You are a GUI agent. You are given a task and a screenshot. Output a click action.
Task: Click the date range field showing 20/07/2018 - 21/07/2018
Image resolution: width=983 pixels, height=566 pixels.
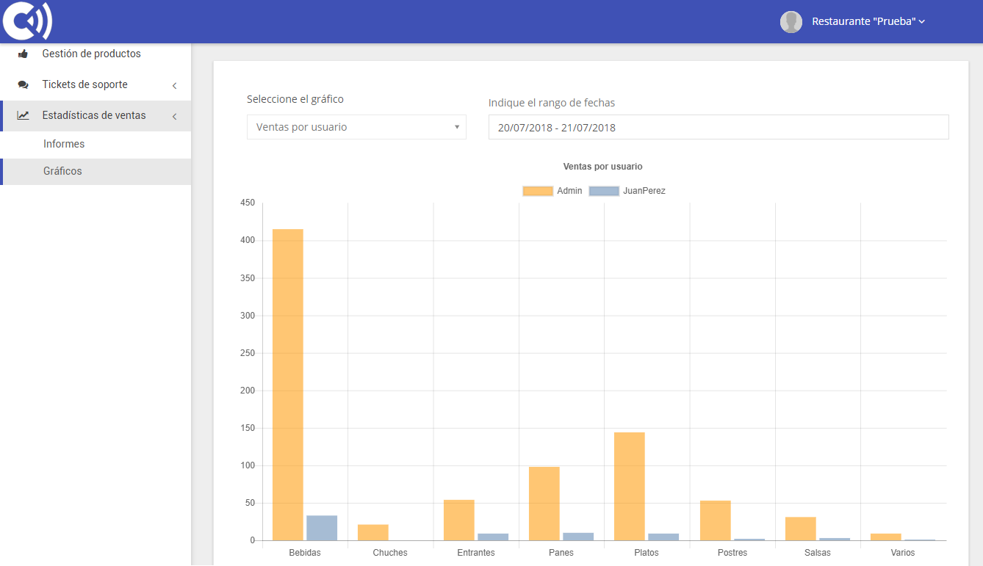[719, 126]
